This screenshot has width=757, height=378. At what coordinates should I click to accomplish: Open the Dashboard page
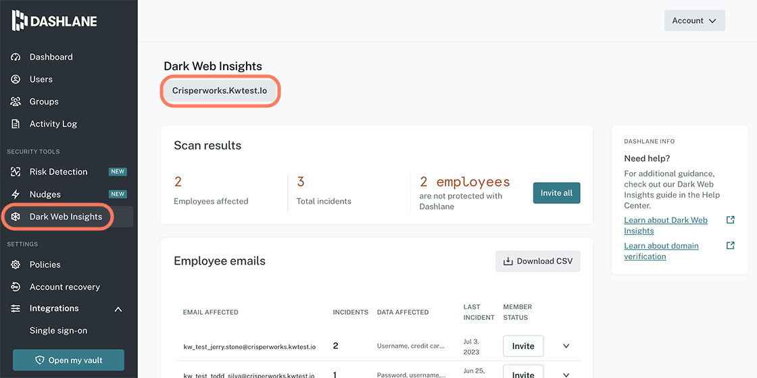pos(51,57)
